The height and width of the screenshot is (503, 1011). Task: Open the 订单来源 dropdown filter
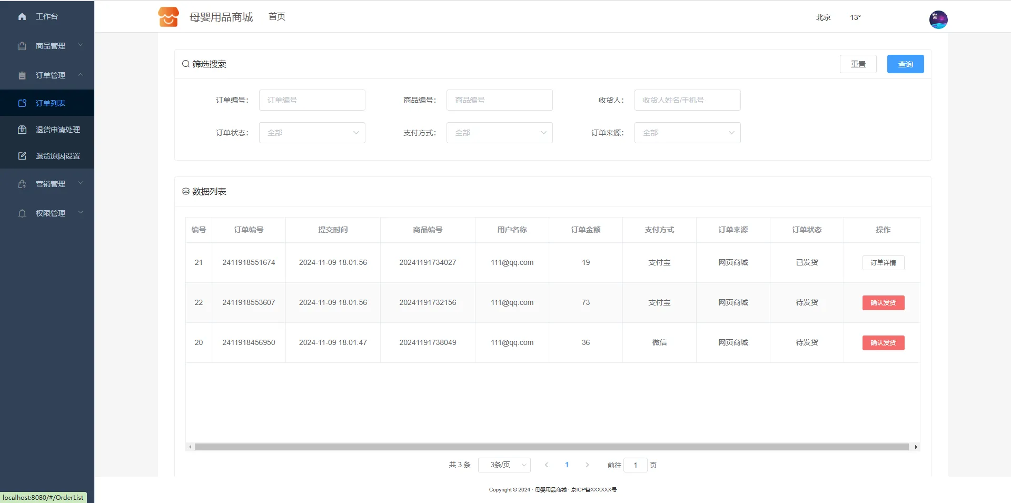(687, 133)
